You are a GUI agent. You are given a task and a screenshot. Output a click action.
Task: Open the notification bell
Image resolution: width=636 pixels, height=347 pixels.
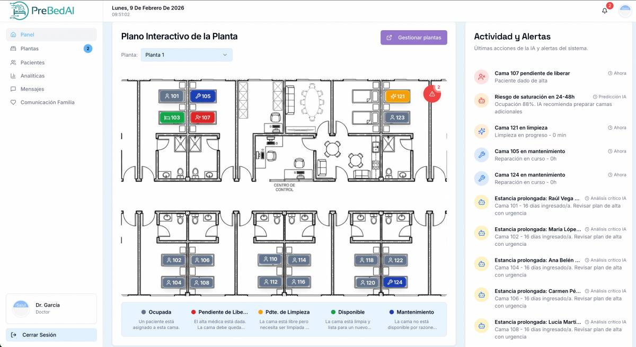tap(604, 10)
